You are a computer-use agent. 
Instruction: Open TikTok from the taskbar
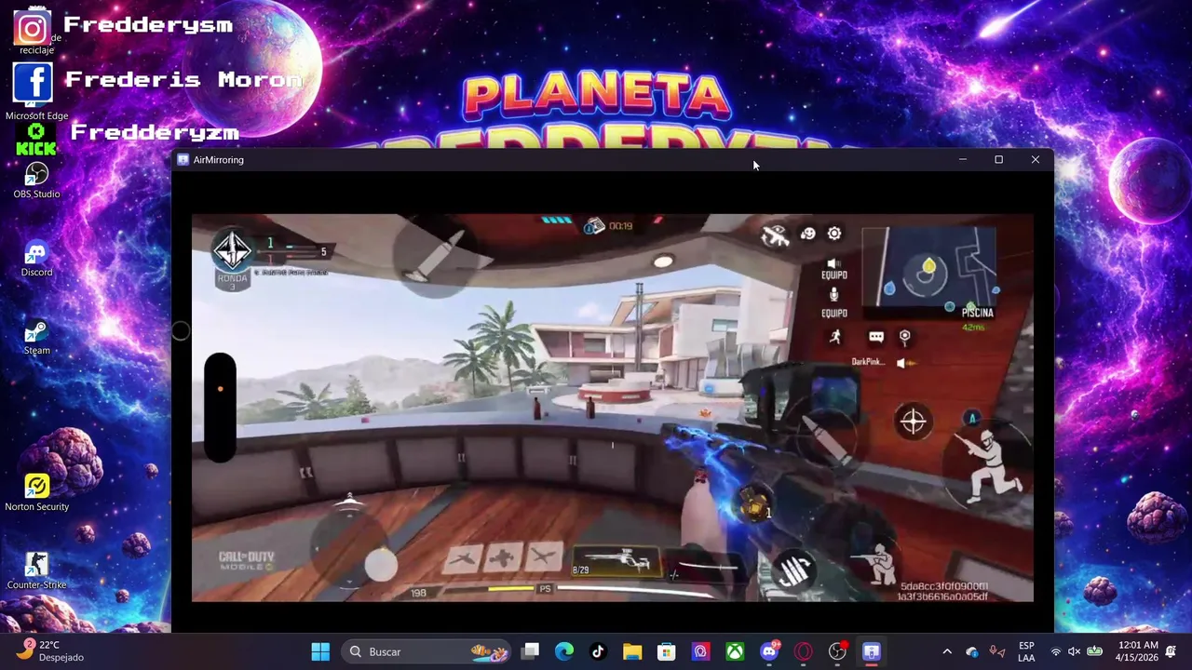[x=598, y=651]
